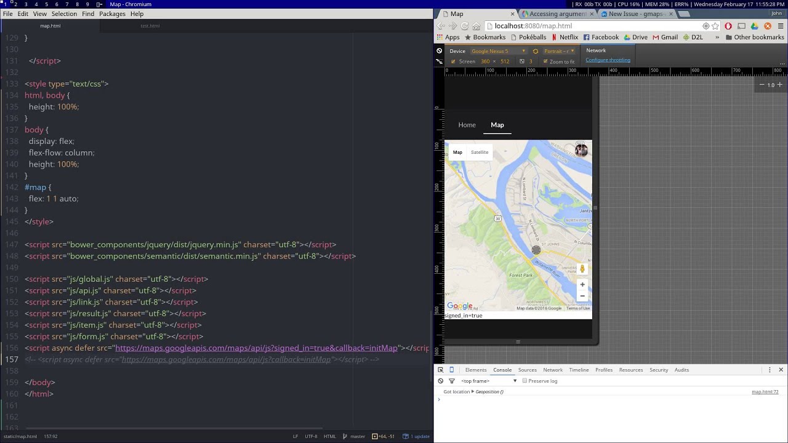This screenshot has height=443, width=788.
Task: Choose device from Google Nexus 5 dropdown
Action: coord(499,51)
